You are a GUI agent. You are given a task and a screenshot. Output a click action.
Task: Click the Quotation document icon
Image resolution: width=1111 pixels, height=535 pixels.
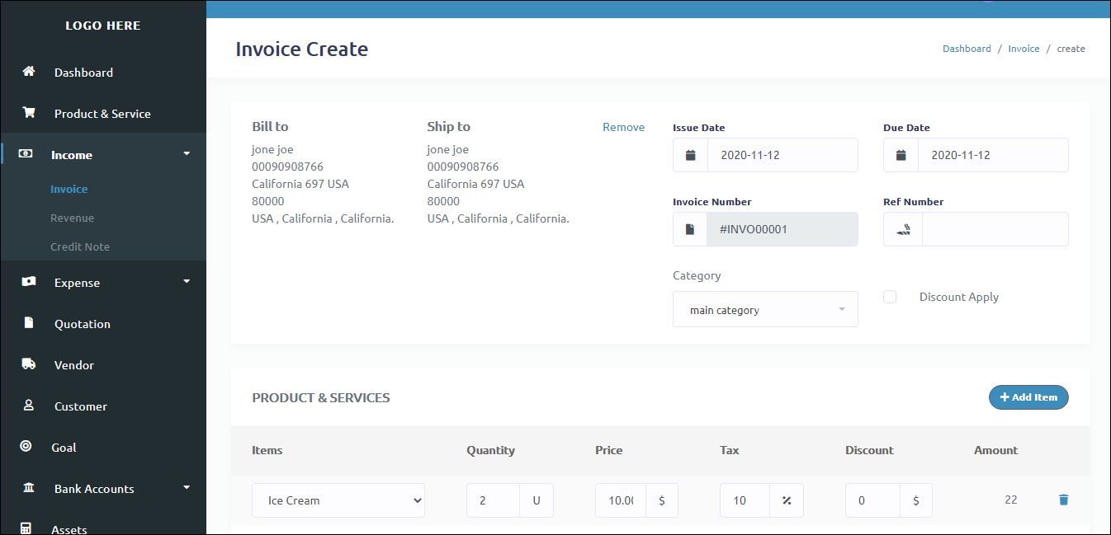29,323
